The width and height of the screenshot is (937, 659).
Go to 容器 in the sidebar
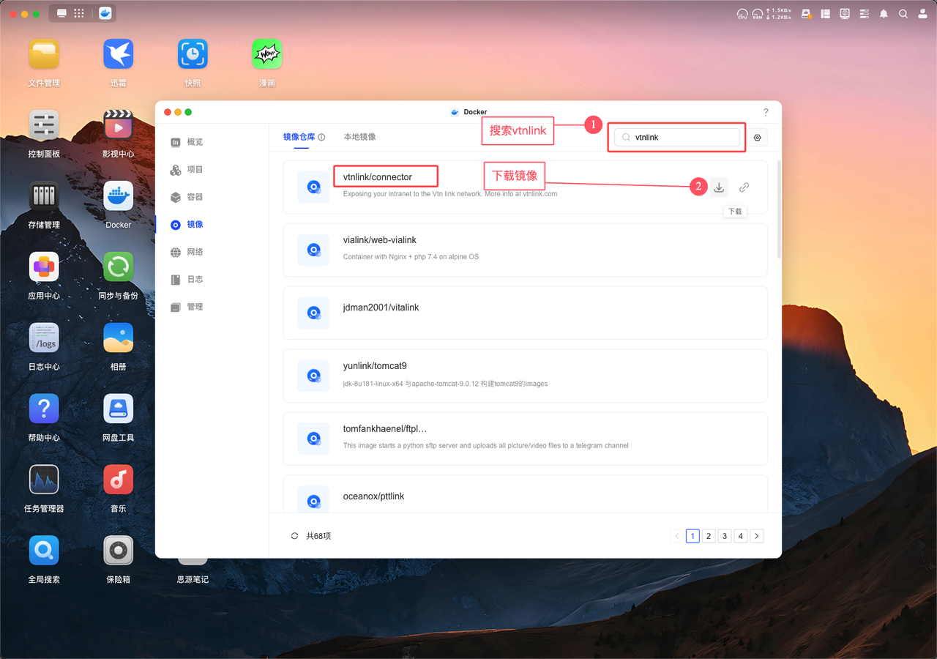(x=194, y=197)
